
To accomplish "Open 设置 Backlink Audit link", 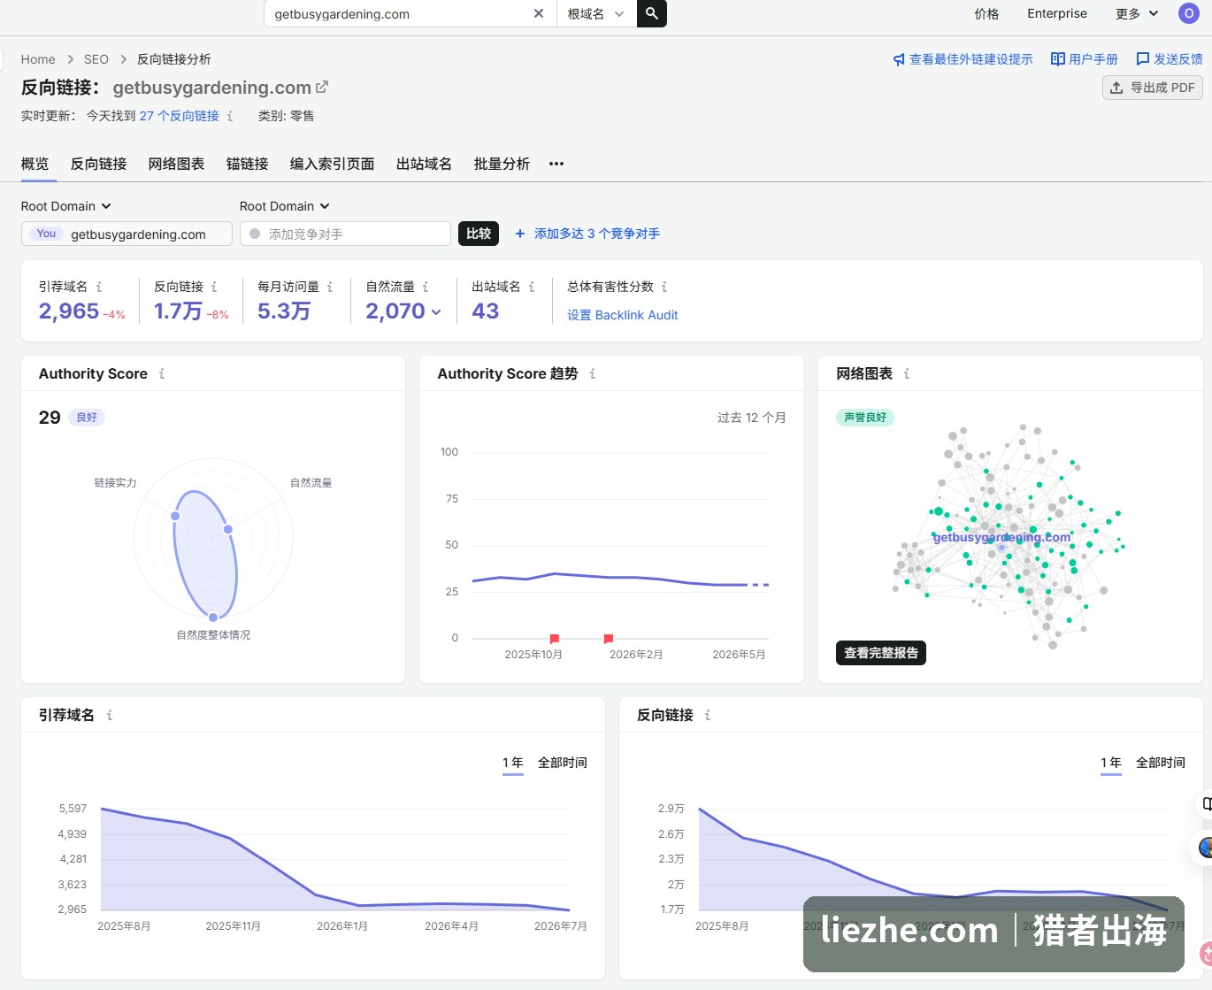I will [x=623, y=315].
